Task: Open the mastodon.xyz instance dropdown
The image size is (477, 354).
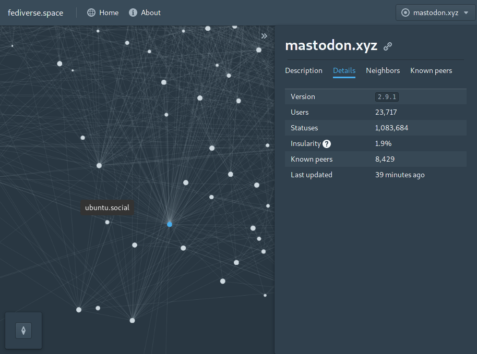Action: point(435,13)
